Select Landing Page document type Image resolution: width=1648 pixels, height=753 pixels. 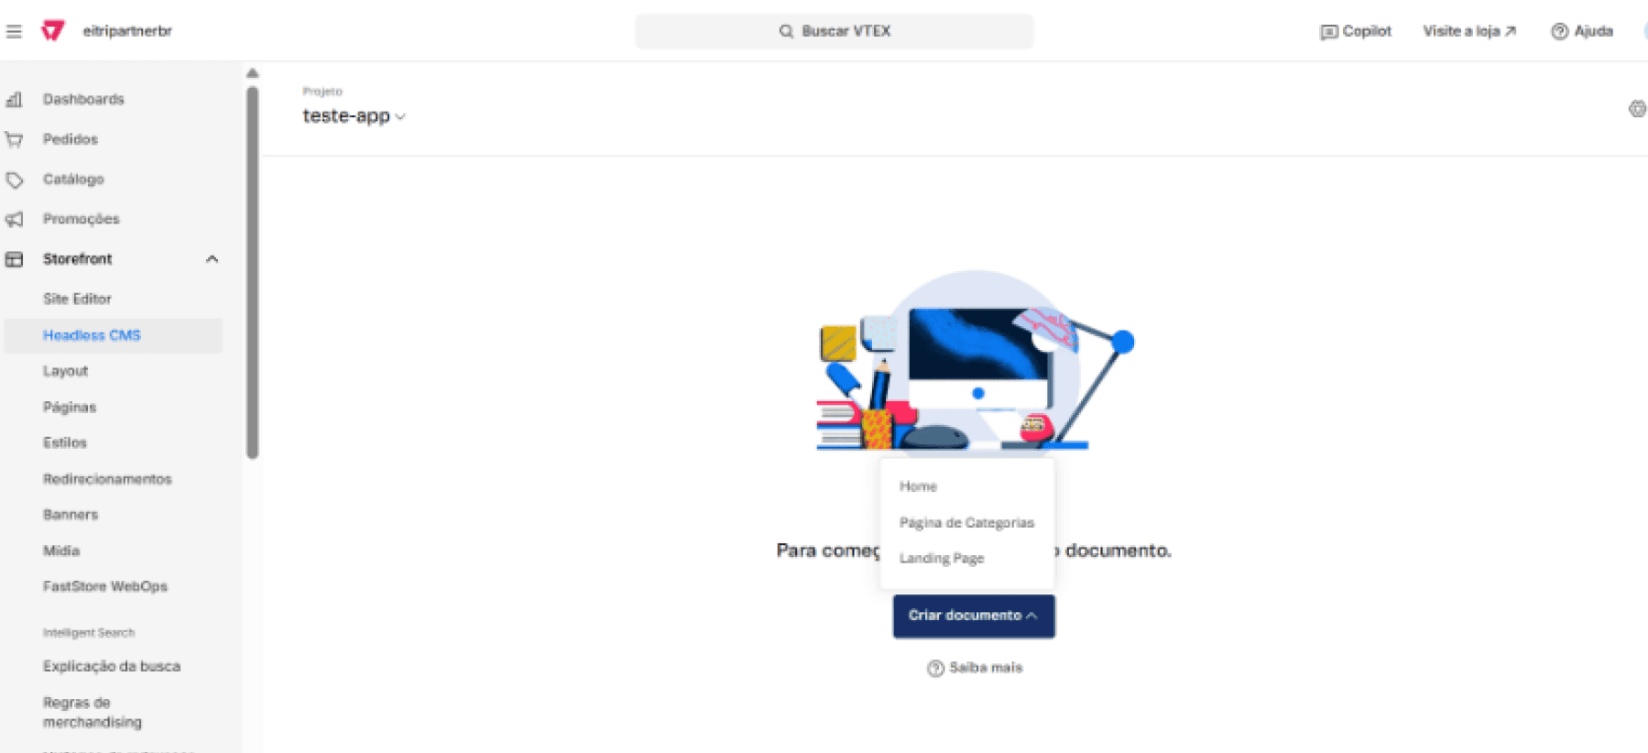click(942, 558)
